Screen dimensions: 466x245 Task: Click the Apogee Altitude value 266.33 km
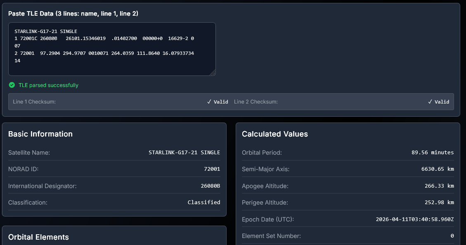click(x=439, y=186)
